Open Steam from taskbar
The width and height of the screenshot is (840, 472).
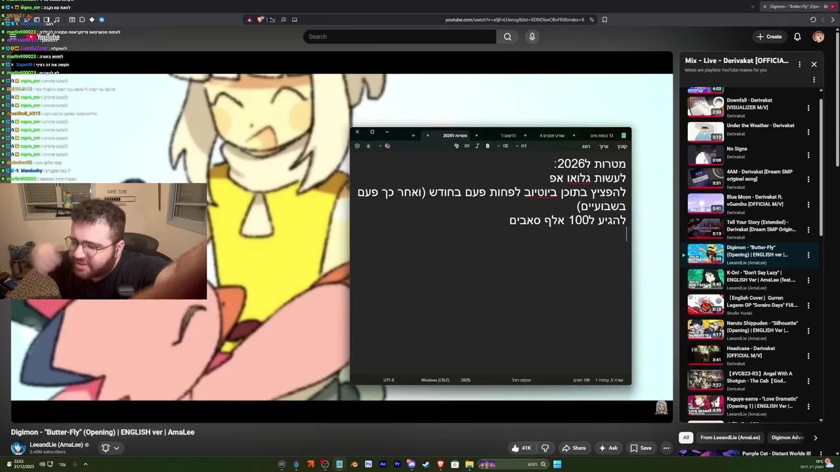[426, 464]
